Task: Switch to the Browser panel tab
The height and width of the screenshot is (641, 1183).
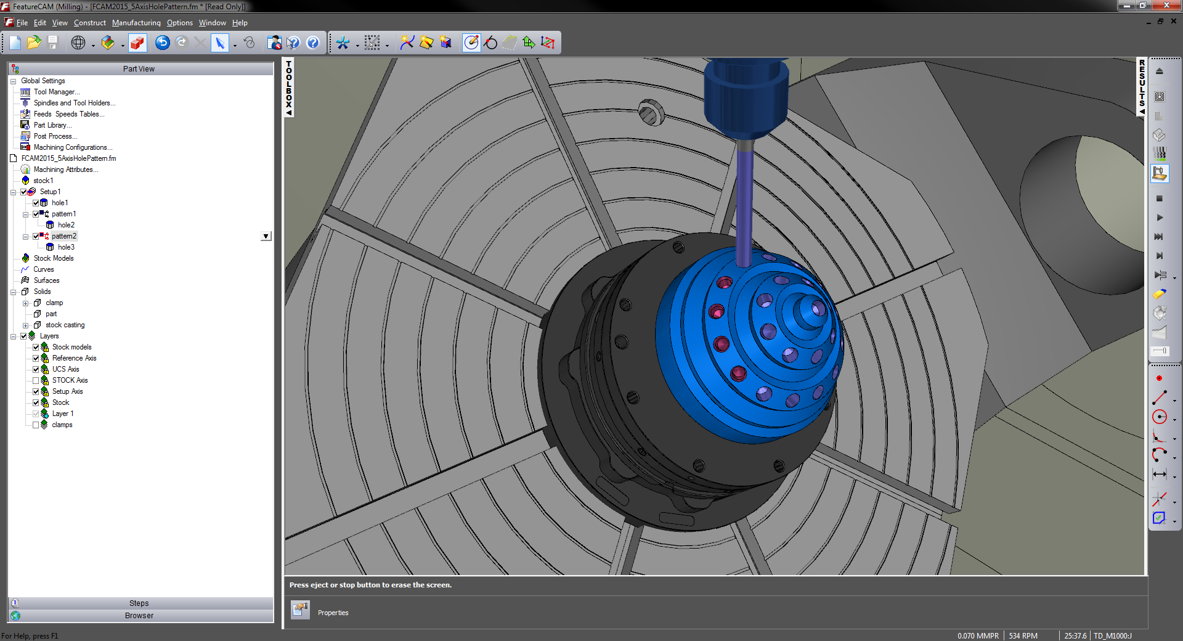Action: 140,616
